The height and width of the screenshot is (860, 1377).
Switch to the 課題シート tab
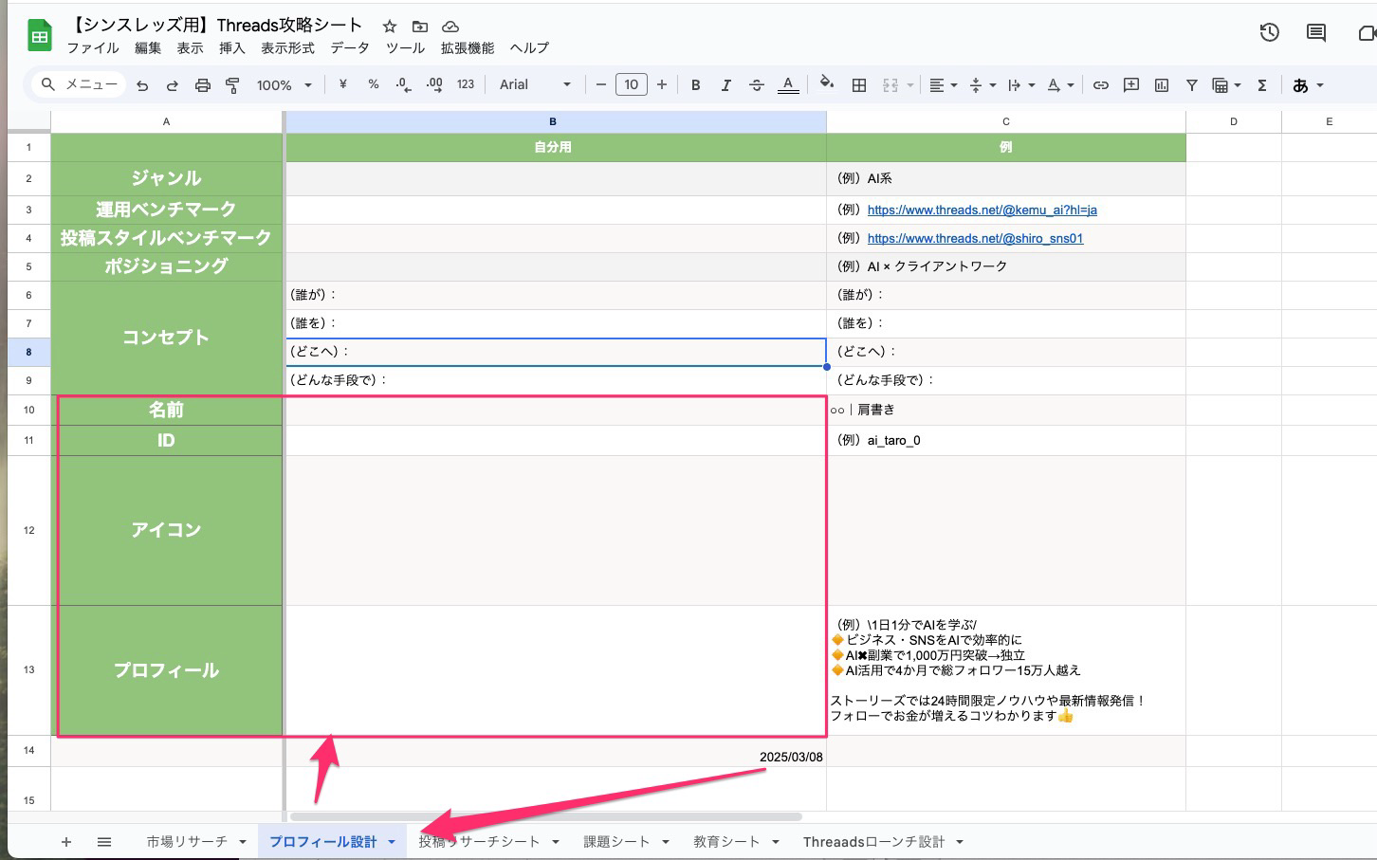(x=616, y=842)
